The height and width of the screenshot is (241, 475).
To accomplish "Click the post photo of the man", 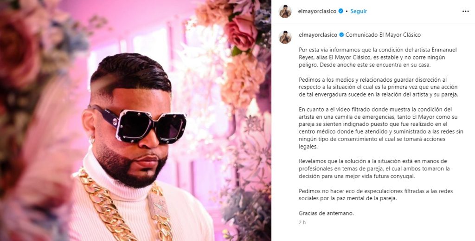I will [x=135, y=120].
